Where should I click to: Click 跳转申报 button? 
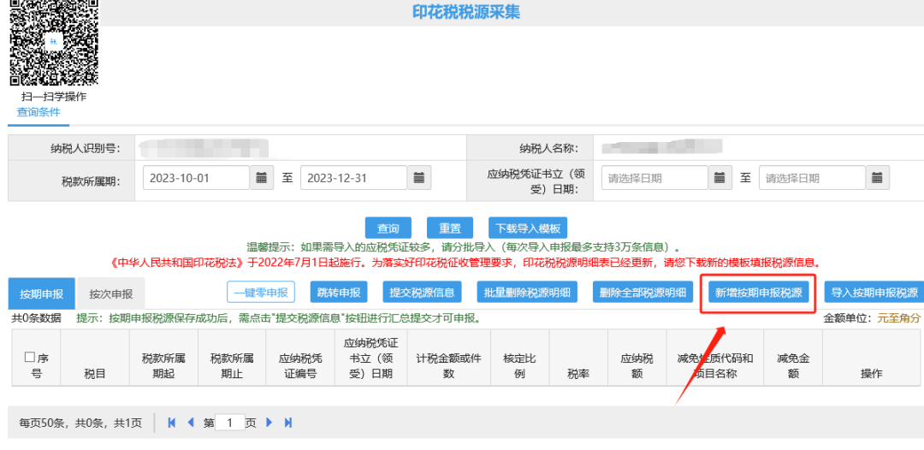[339, 292]
